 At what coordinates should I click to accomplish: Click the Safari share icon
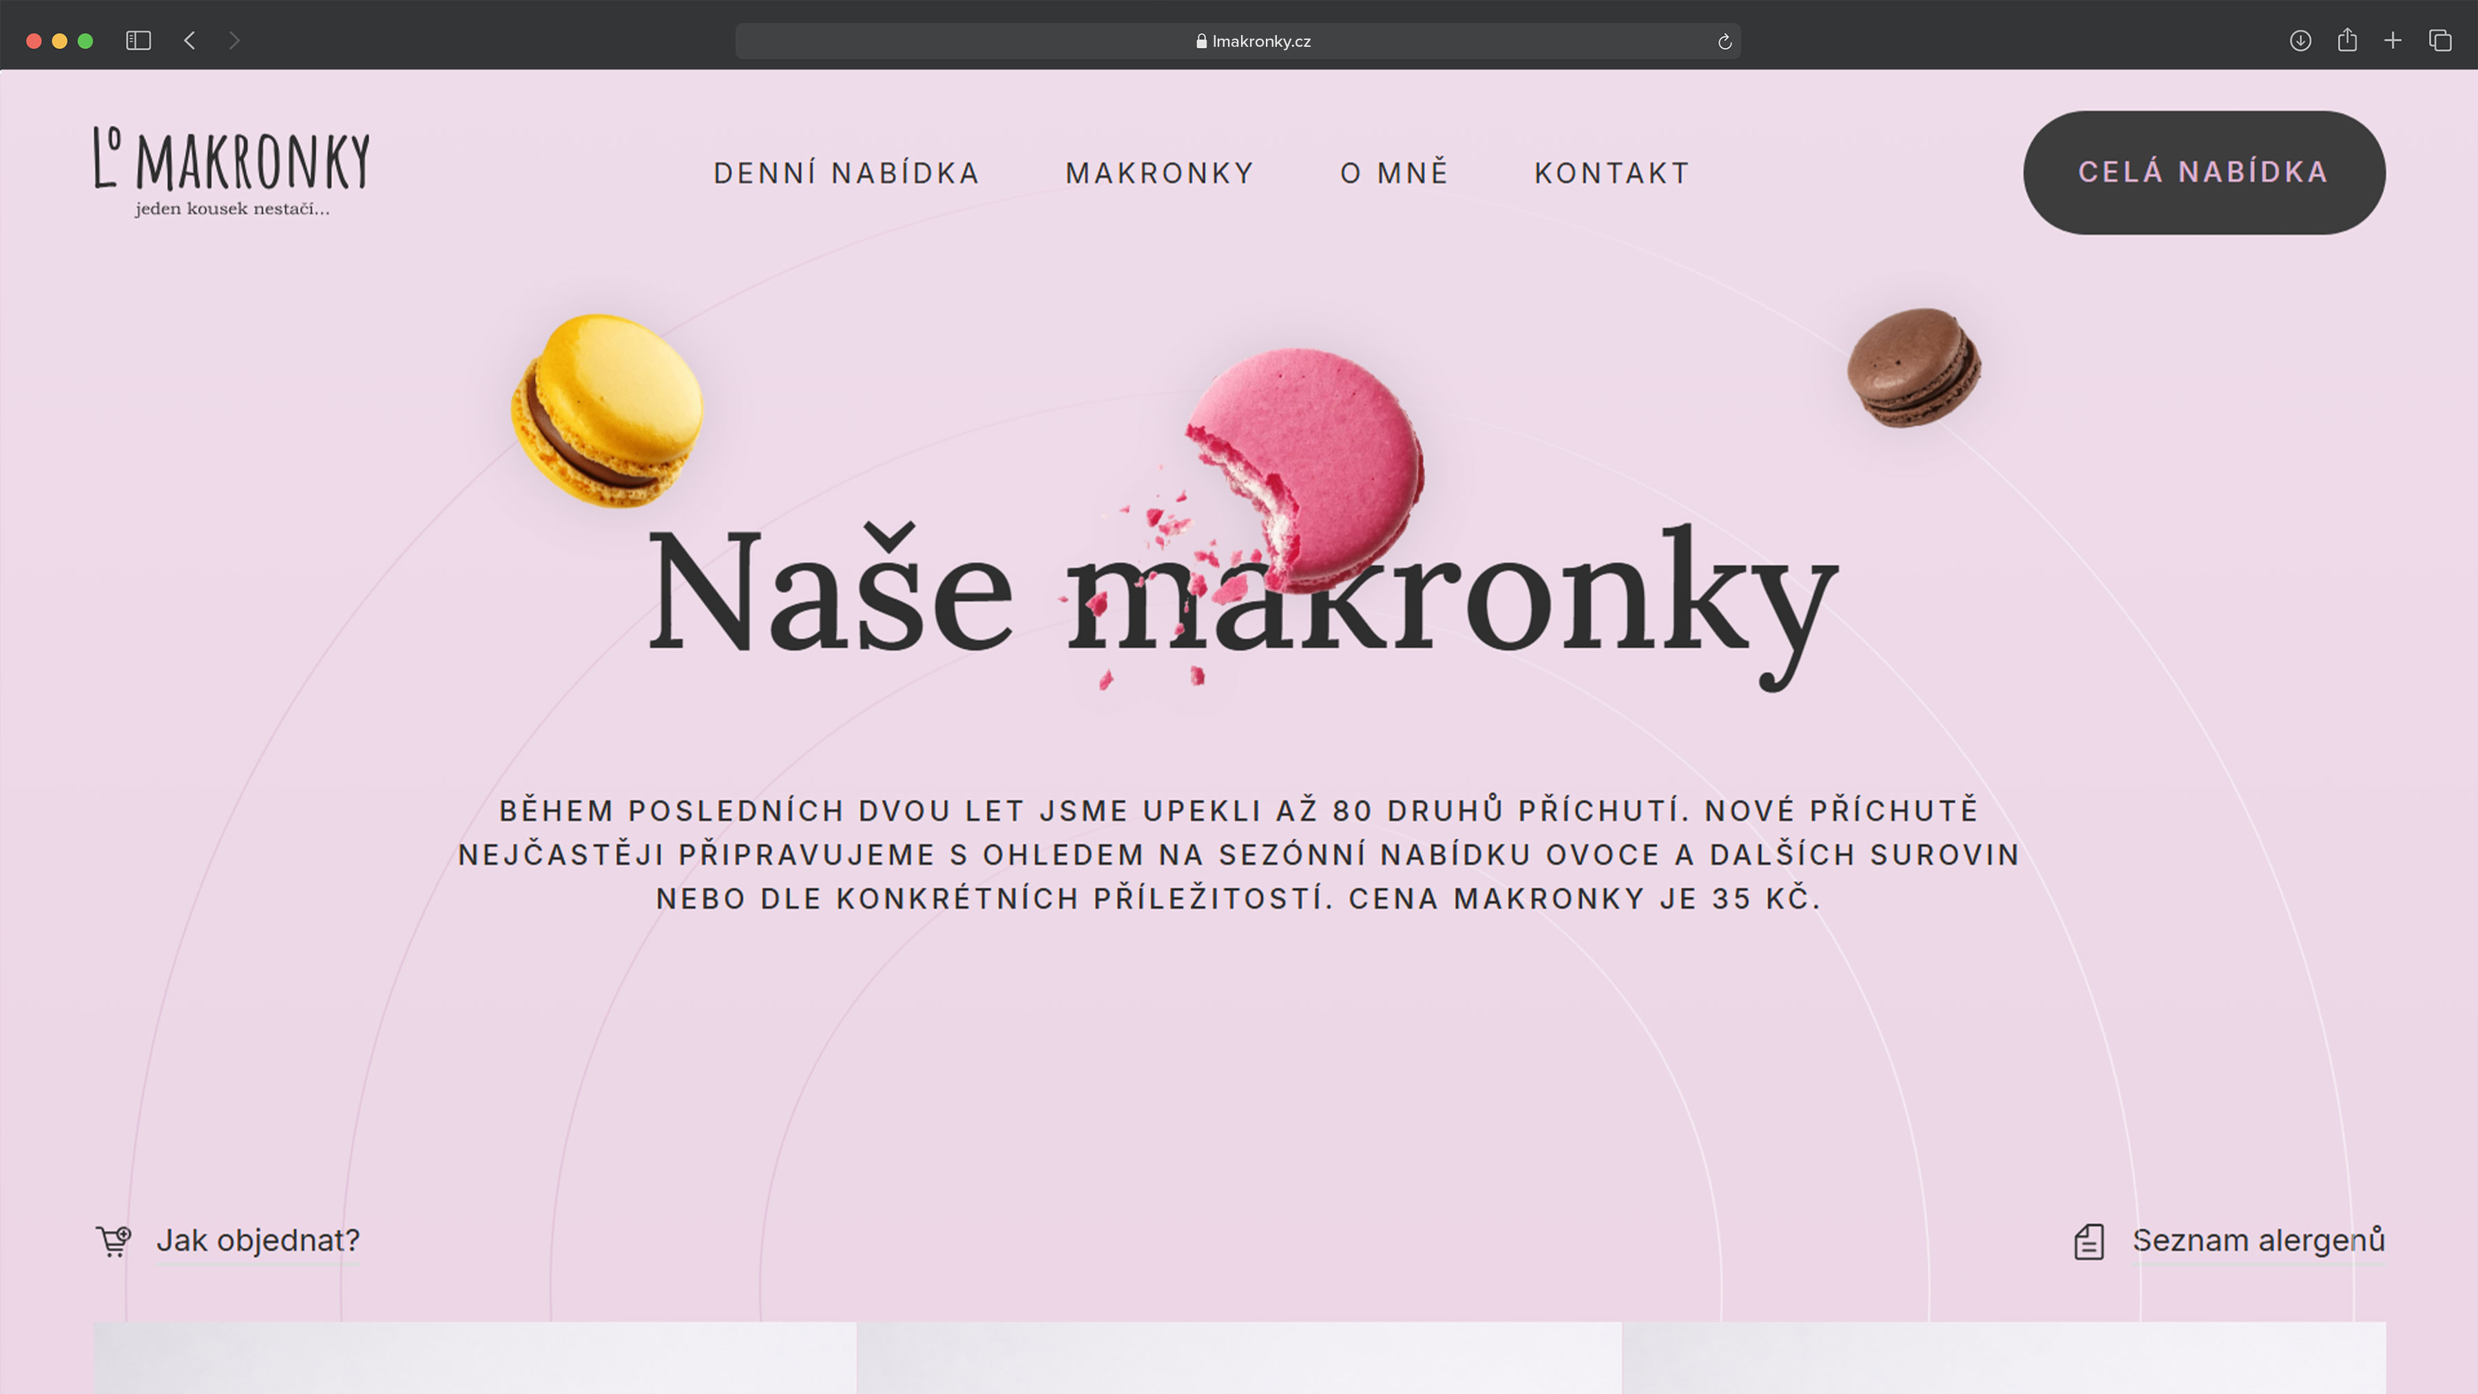tap(2347, 41)
